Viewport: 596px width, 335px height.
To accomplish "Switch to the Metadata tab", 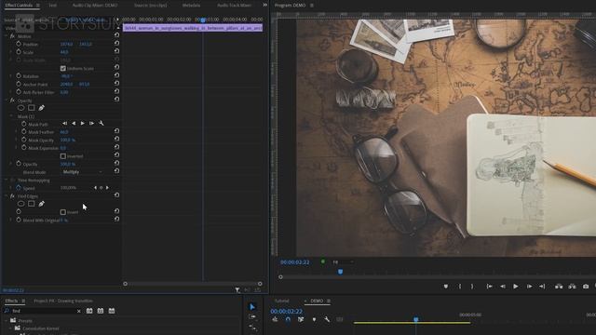I will (x=191, y=6).
